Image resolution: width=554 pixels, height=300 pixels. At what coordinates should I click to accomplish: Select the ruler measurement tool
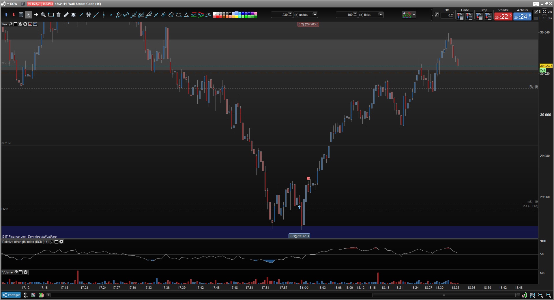[66, 15]
